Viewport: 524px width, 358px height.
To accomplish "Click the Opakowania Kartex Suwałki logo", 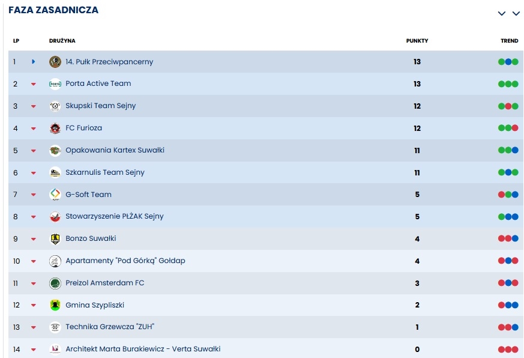I will [x=55, y=150].
